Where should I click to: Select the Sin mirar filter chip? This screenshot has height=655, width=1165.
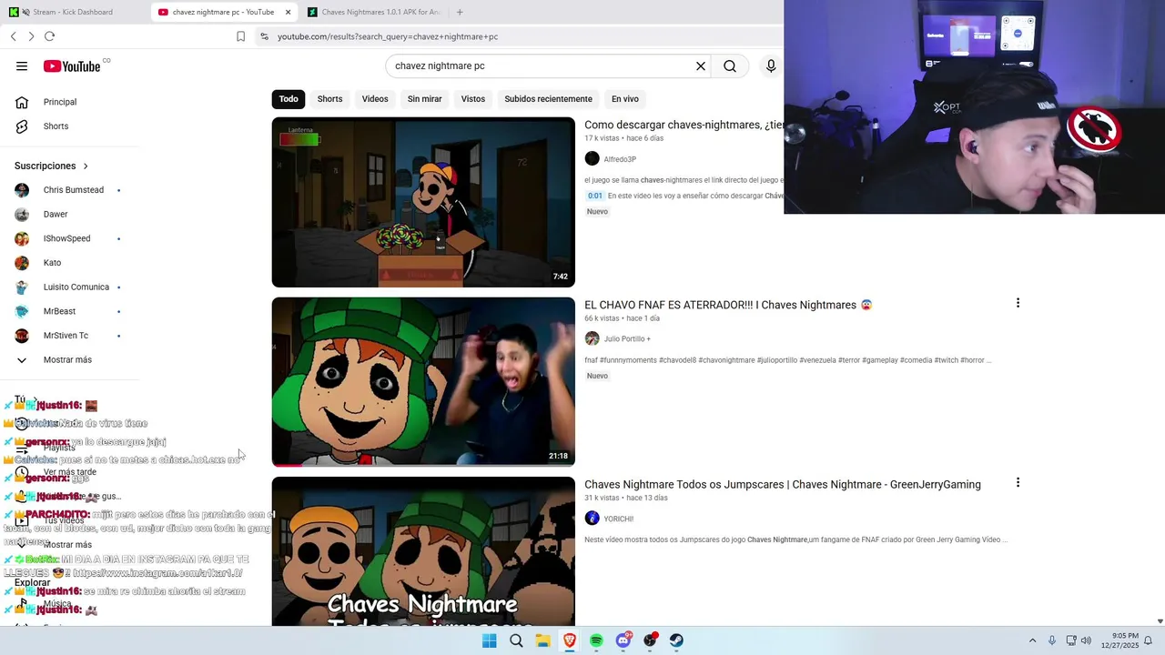click(x=424, y=99)
